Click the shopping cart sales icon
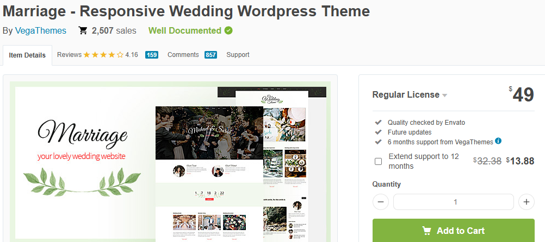 pos(83,30)
